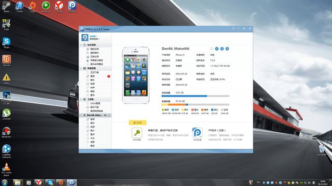Click the date value 2013-05-20
The image size is (332, 186).
tap(181, 74)
